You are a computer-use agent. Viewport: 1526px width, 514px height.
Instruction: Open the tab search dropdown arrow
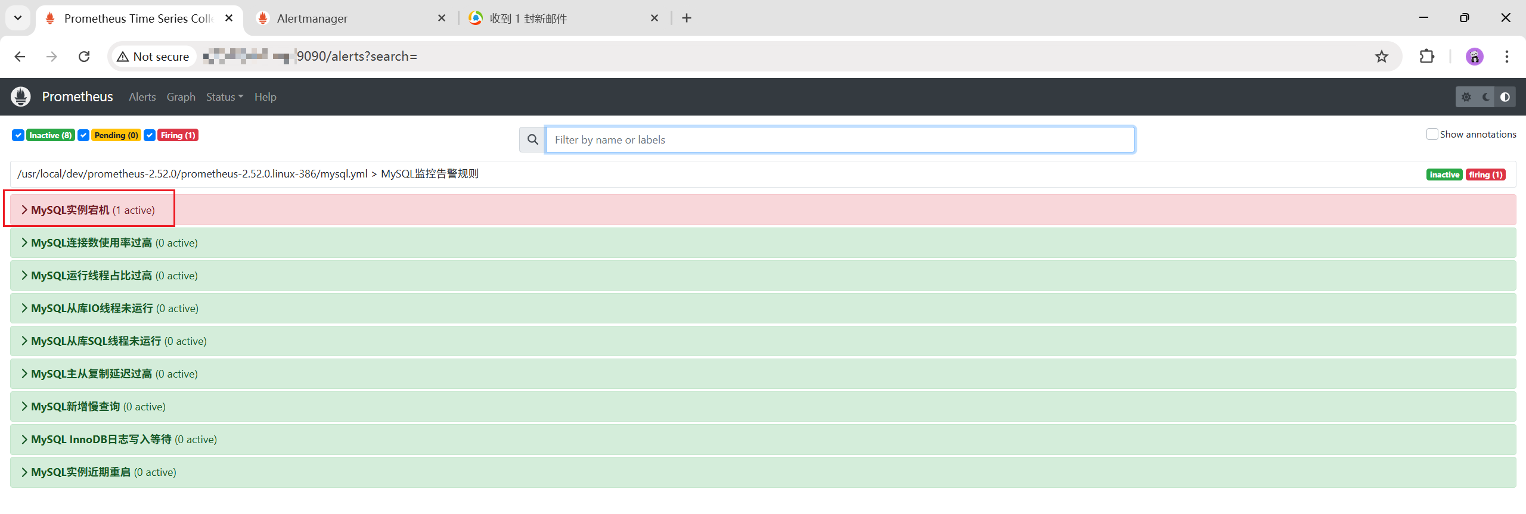pyautogui.click(x=18, y=18)
